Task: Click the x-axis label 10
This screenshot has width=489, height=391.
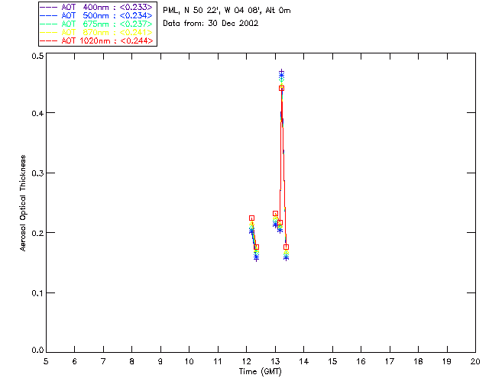Action: (x=189, y=361)
